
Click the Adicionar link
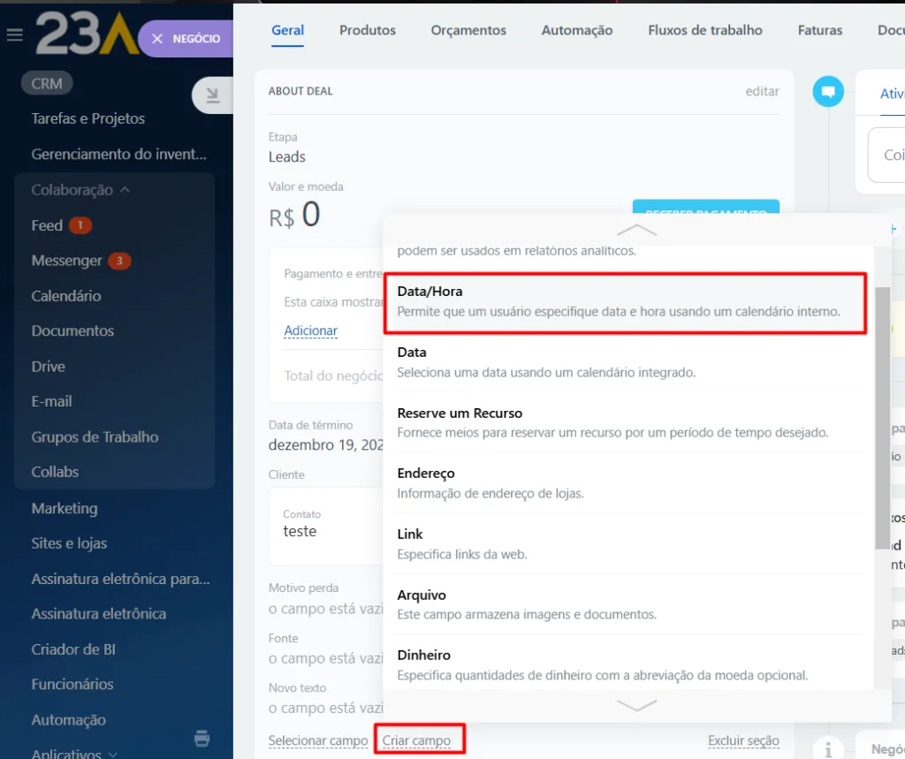point(310,330)
